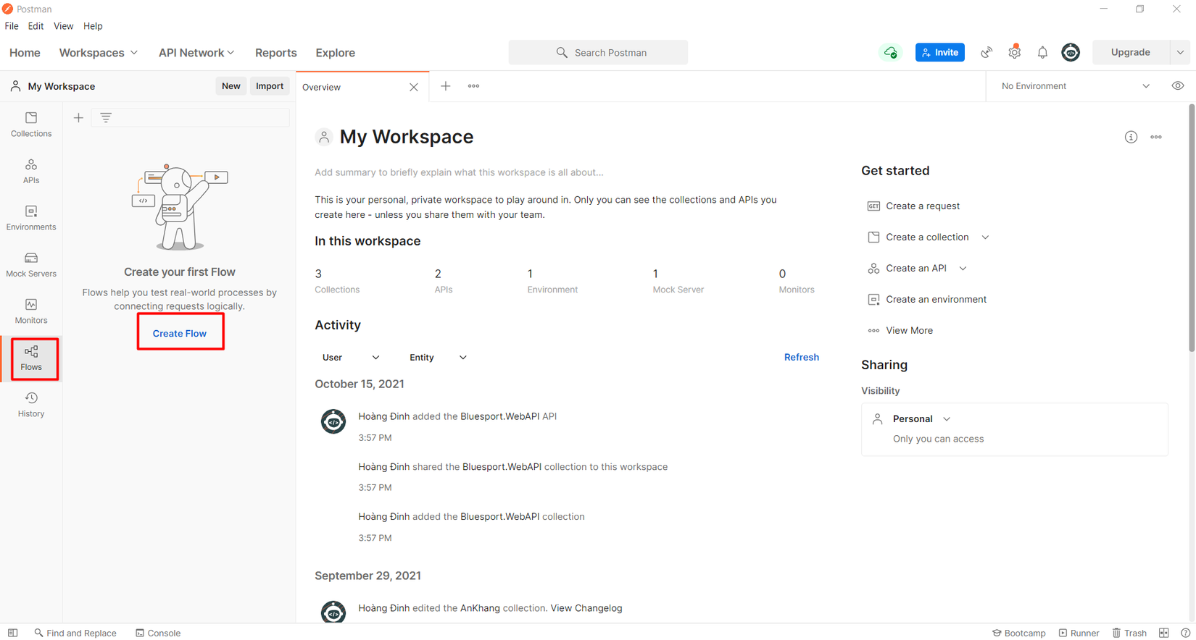The width and height of the screenshot is (1196, 640).
Task: Open the capture requests satellite icon
Action: (x=987, y=52)
